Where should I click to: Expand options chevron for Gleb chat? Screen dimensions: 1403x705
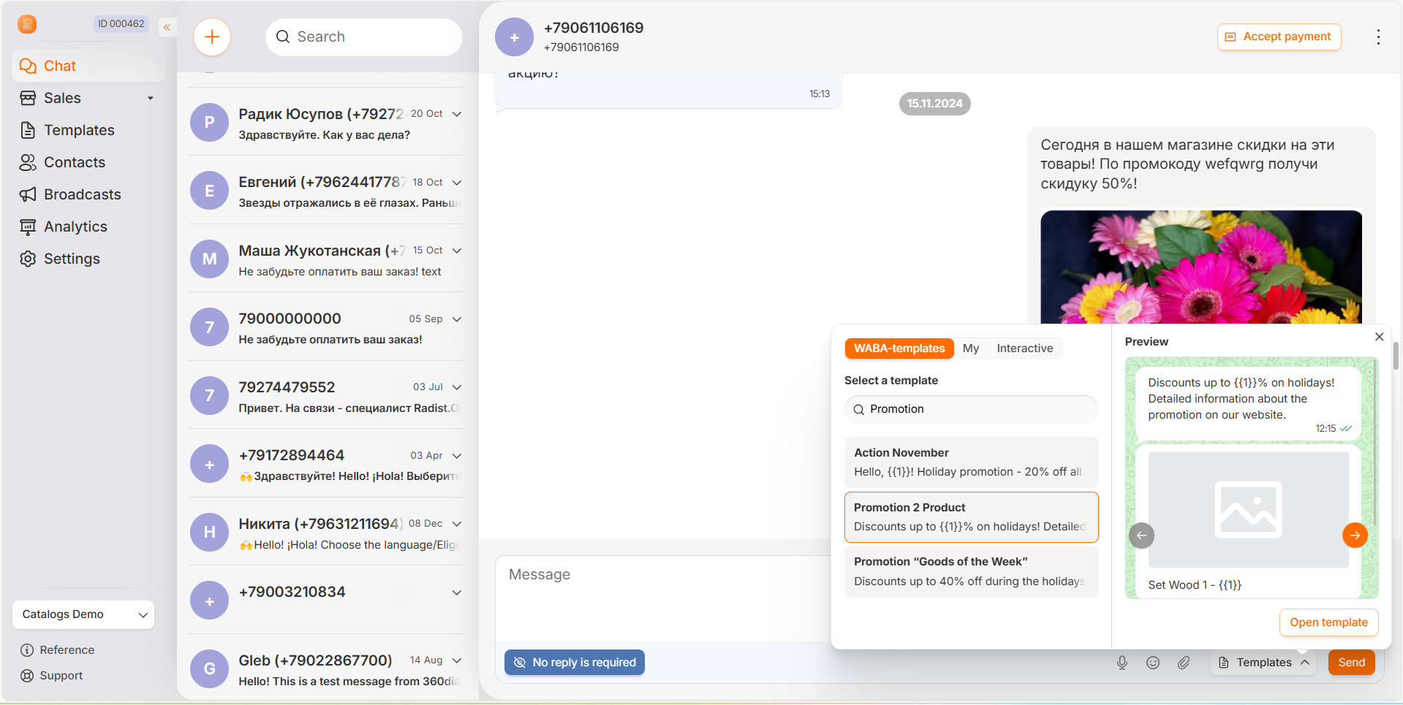(x=457, y=660)
